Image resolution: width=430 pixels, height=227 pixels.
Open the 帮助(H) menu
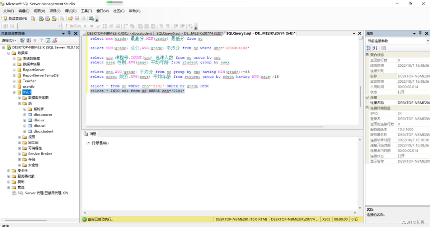pos(134,11)
